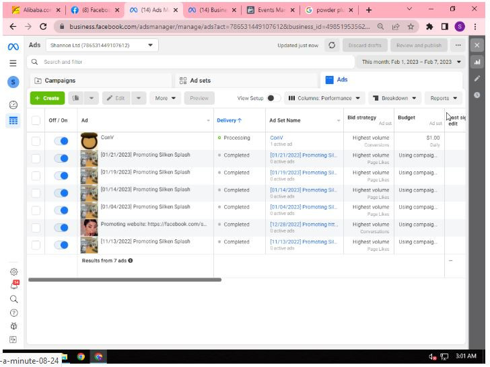Check the 11/13/2022 Silken Splash checkbox

coord(36,245)
